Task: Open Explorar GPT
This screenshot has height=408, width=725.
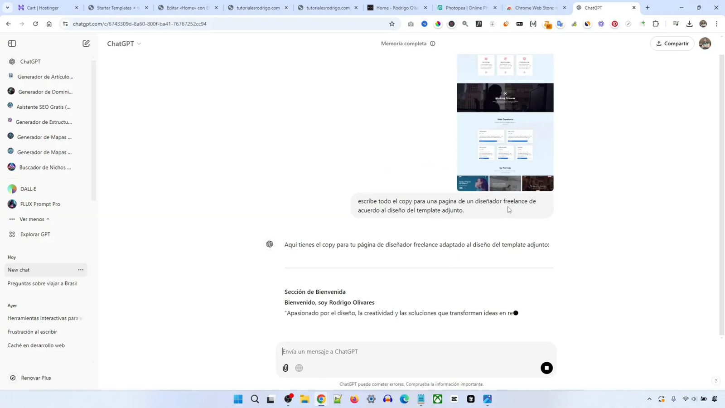Action: [x=34, y=234]
